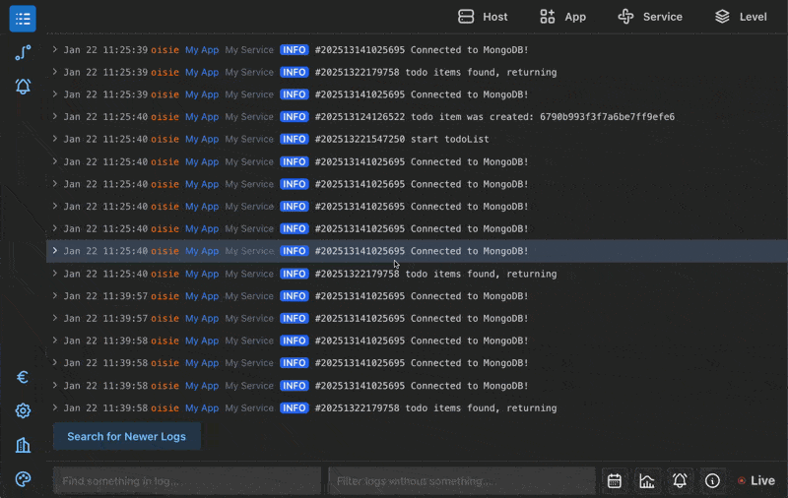Open the billing euro icon
788x498 pixels.
(23, 377)
